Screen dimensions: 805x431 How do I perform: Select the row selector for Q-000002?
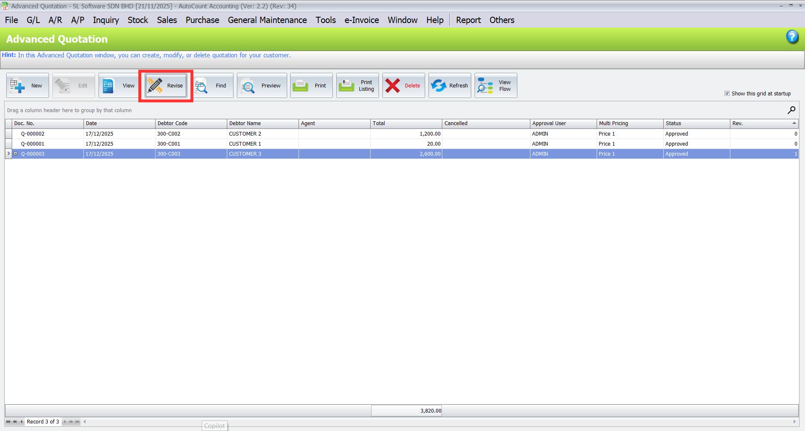click(8, 133)
